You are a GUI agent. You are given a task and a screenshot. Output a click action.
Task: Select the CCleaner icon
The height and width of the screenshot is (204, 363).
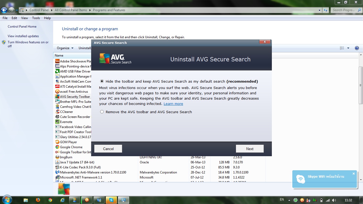click(x=57, y=112)
